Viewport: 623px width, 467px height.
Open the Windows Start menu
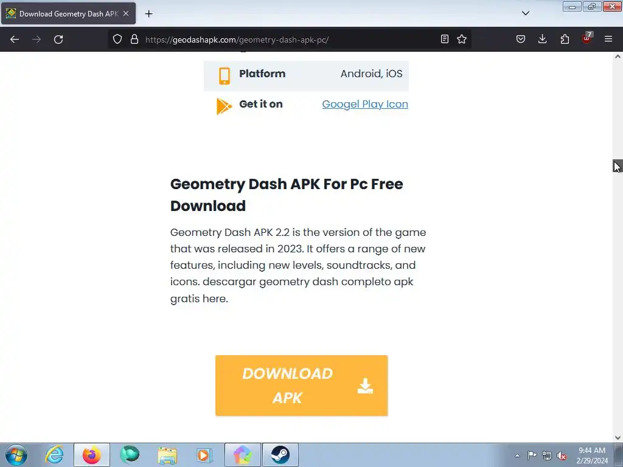(16, 455)
